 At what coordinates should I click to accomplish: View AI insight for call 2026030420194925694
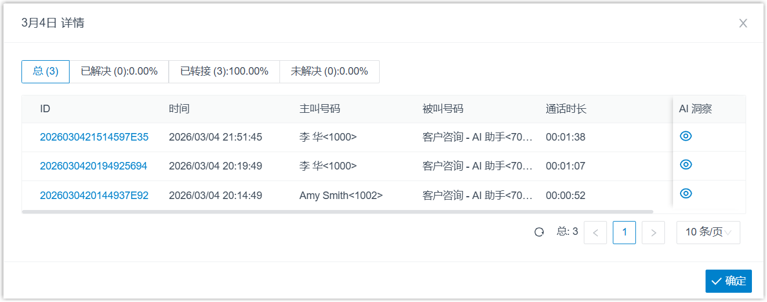coord(686,165)
